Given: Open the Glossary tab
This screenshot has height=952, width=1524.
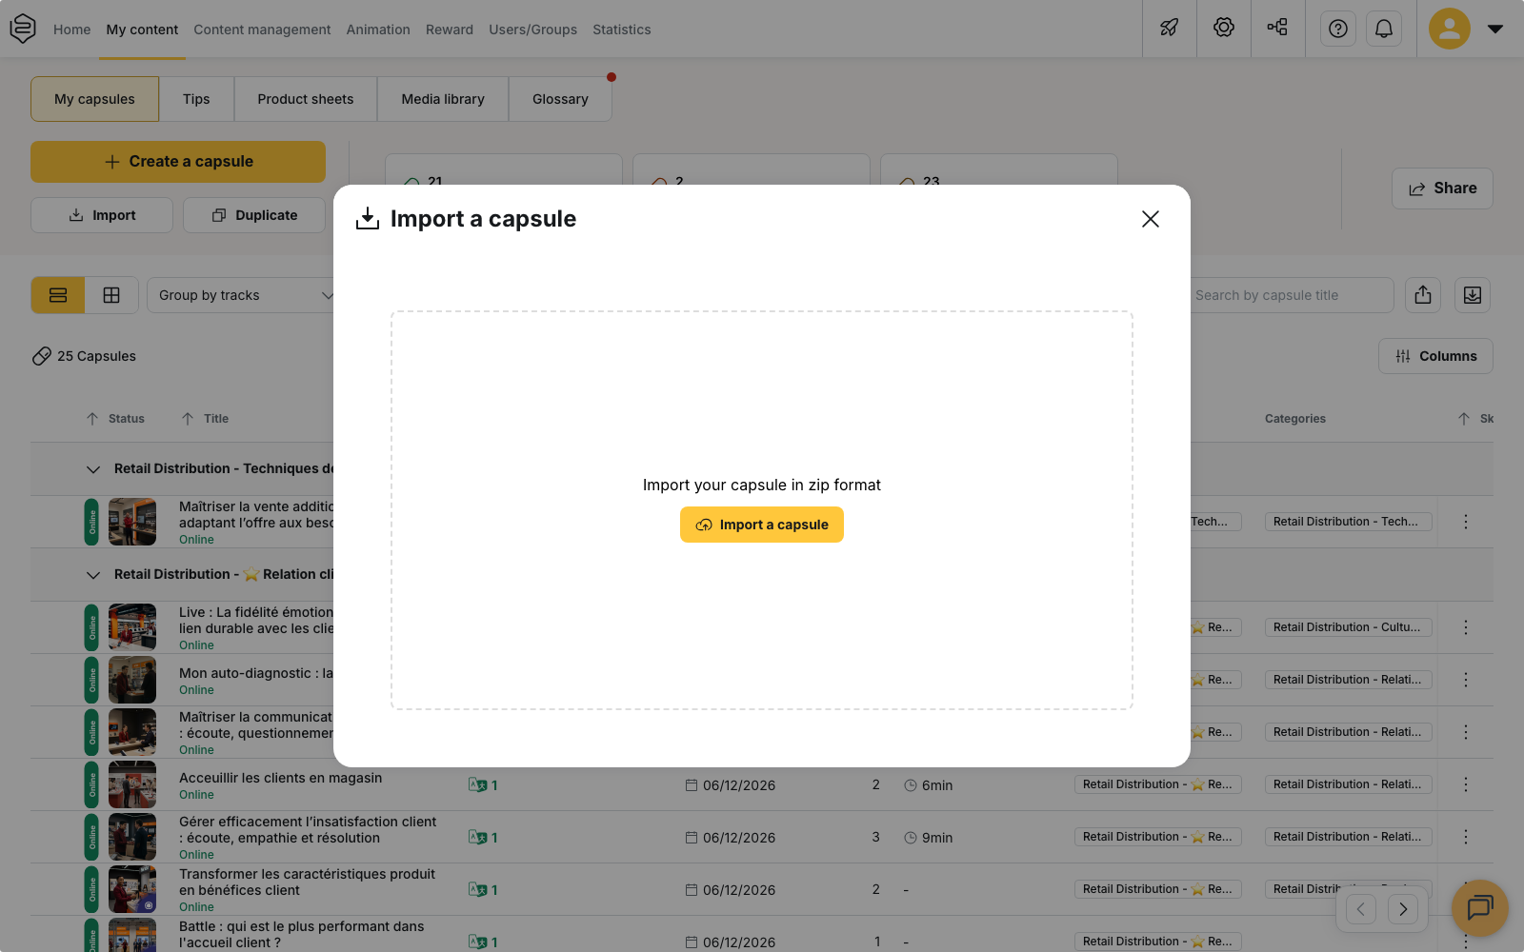Looking at the screenshot, I should [560, 99].
